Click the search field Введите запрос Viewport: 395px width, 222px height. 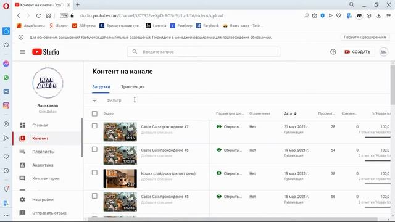pyautogui.click(x=204, y=52)
